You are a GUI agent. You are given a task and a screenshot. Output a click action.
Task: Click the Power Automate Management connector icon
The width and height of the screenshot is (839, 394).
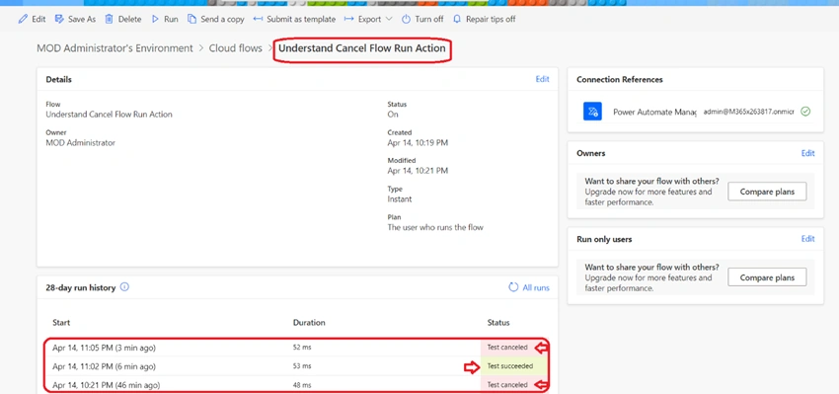pos(592,112)
